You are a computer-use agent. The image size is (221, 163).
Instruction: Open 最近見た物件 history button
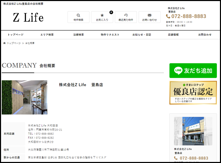[x=126, y=17]
